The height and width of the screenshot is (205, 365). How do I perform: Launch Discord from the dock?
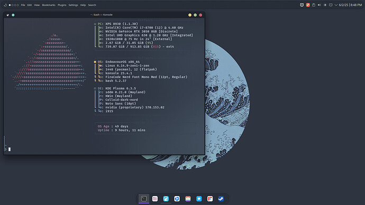tap(188, 199)
